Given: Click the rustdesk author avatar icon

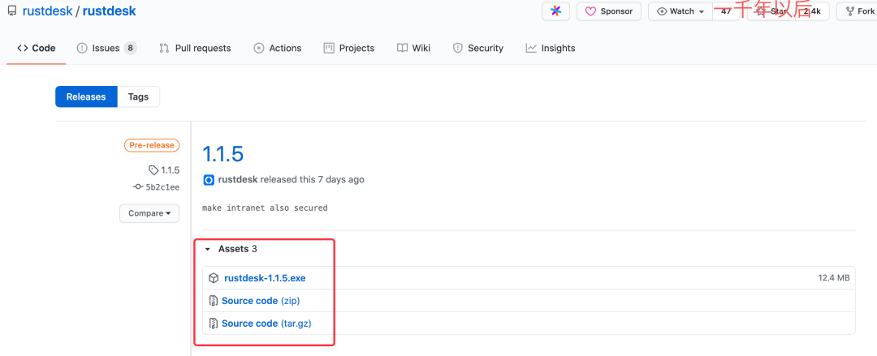Looking at the screenshot, I should point(209,180).
